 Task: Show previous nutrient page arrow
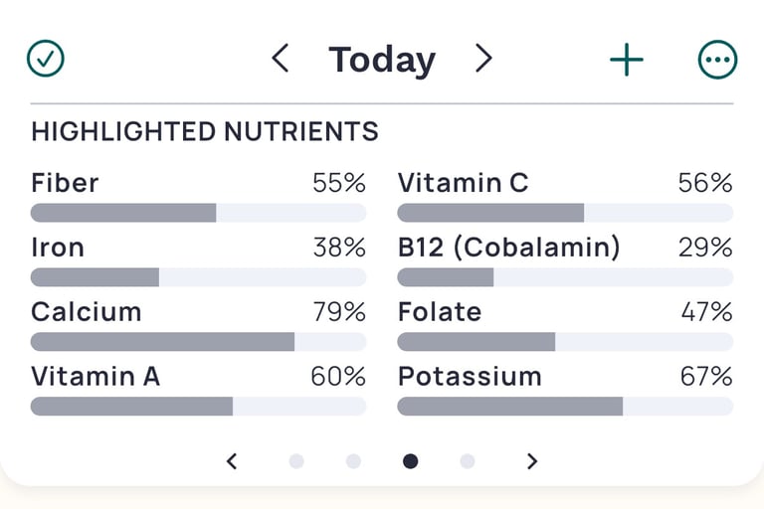pos(232,460)
